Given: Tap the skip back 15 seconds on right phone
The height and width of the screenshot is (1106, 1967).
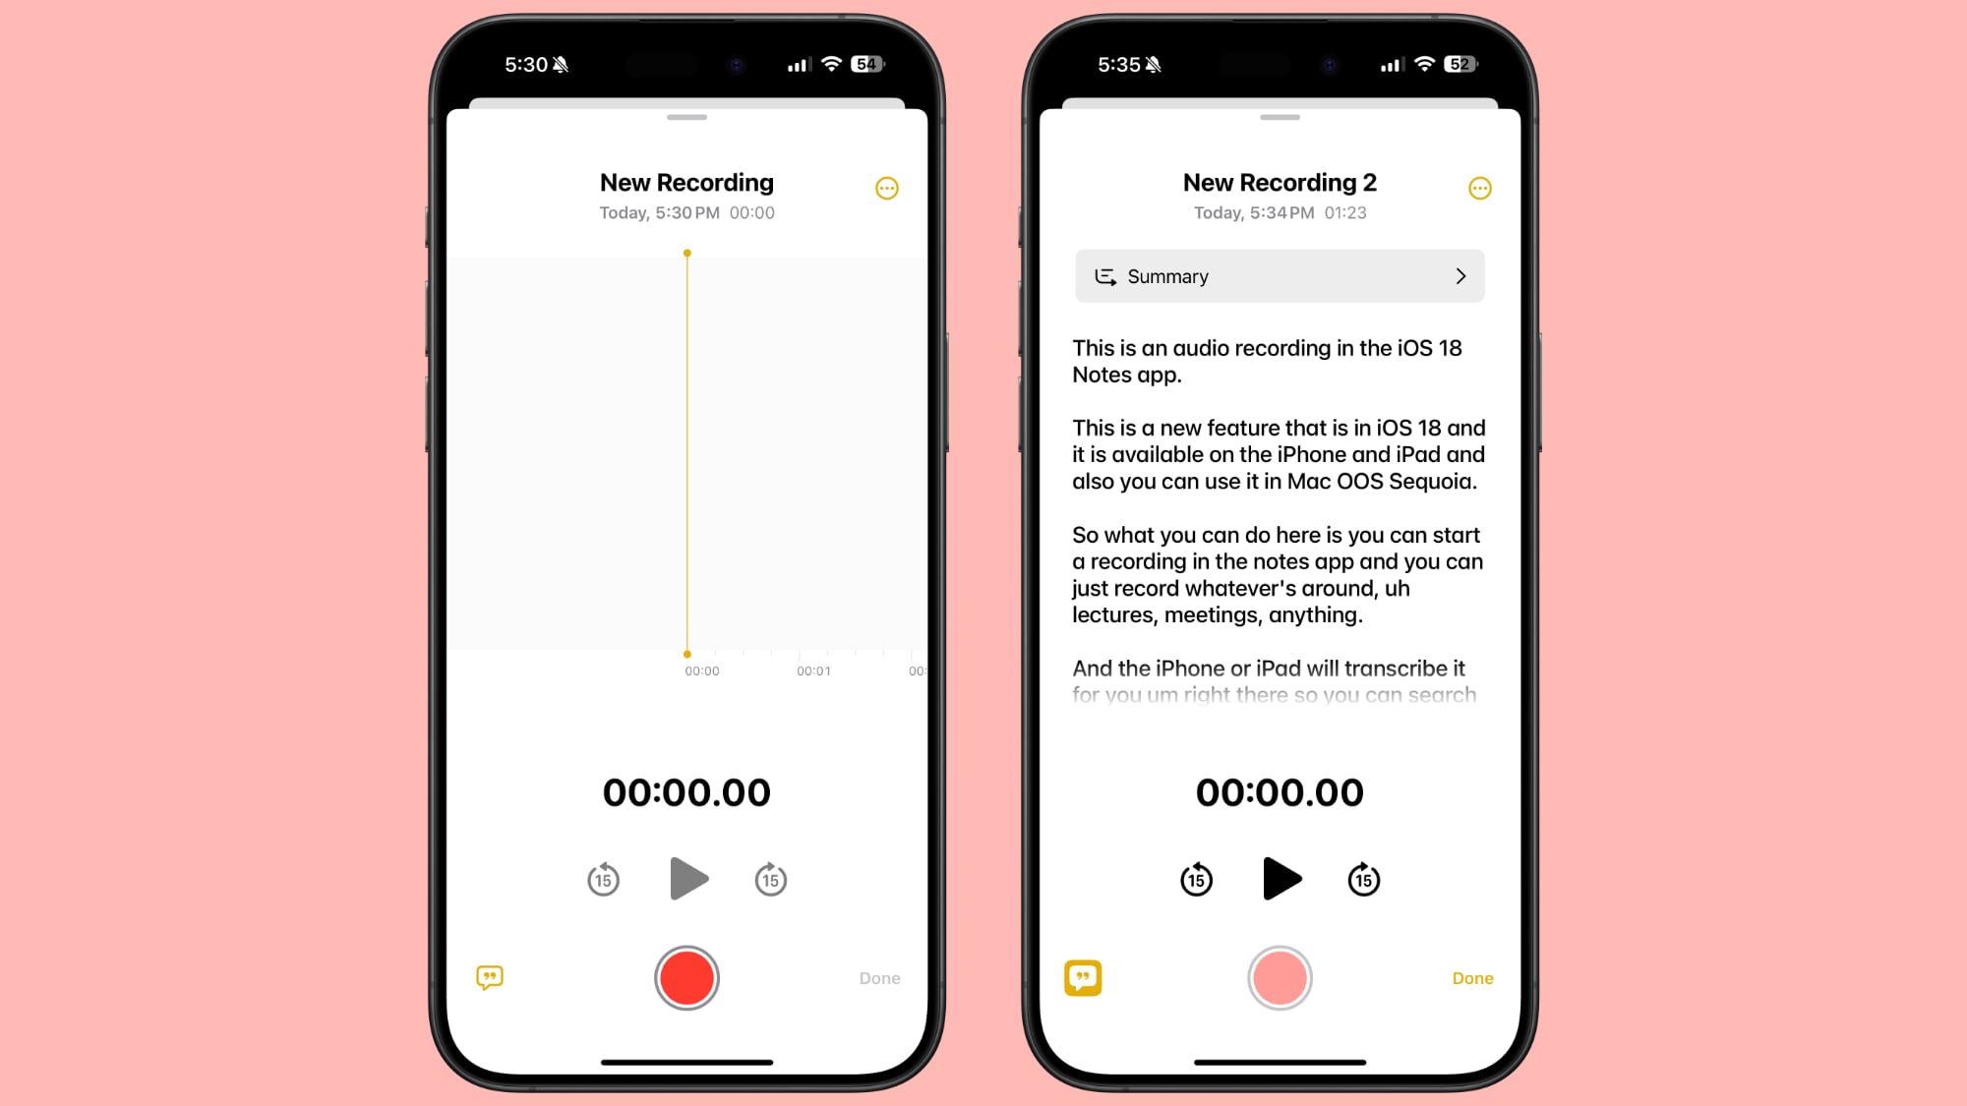Looking at the screenshot, I should click(1196, 881).
